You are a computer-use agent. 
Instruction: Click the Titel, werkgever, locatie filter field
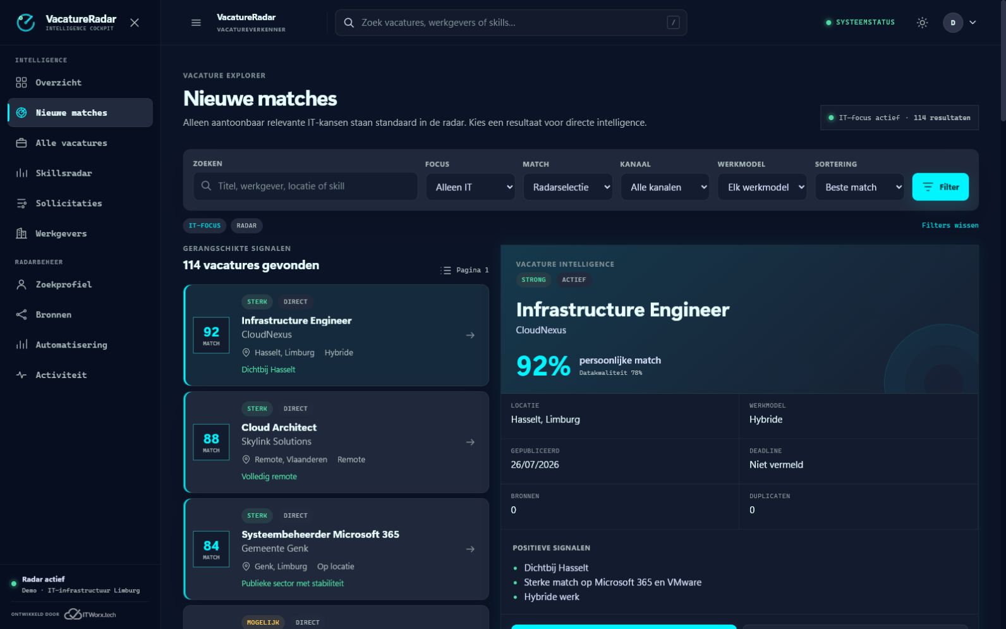pos(305,186)
